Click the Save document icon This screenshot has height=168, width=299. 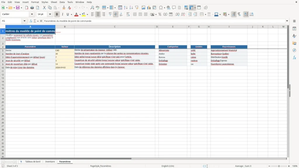pos(18,8)
